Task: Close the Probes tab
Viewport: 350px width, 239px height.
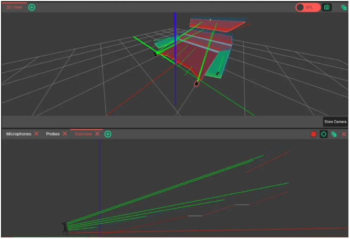Action: (65, 134)
